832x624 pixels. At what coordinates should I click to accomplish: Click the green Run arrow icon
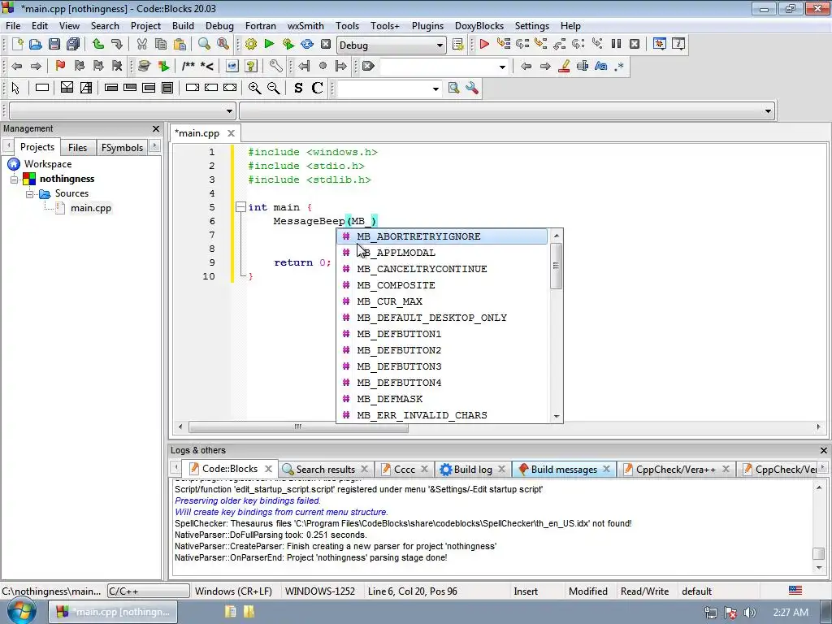(x=270, y=44)
